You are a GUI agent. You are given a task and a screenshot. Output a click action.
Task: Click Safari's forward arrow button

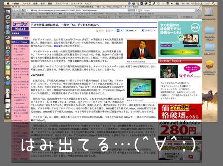pos(17,10)
